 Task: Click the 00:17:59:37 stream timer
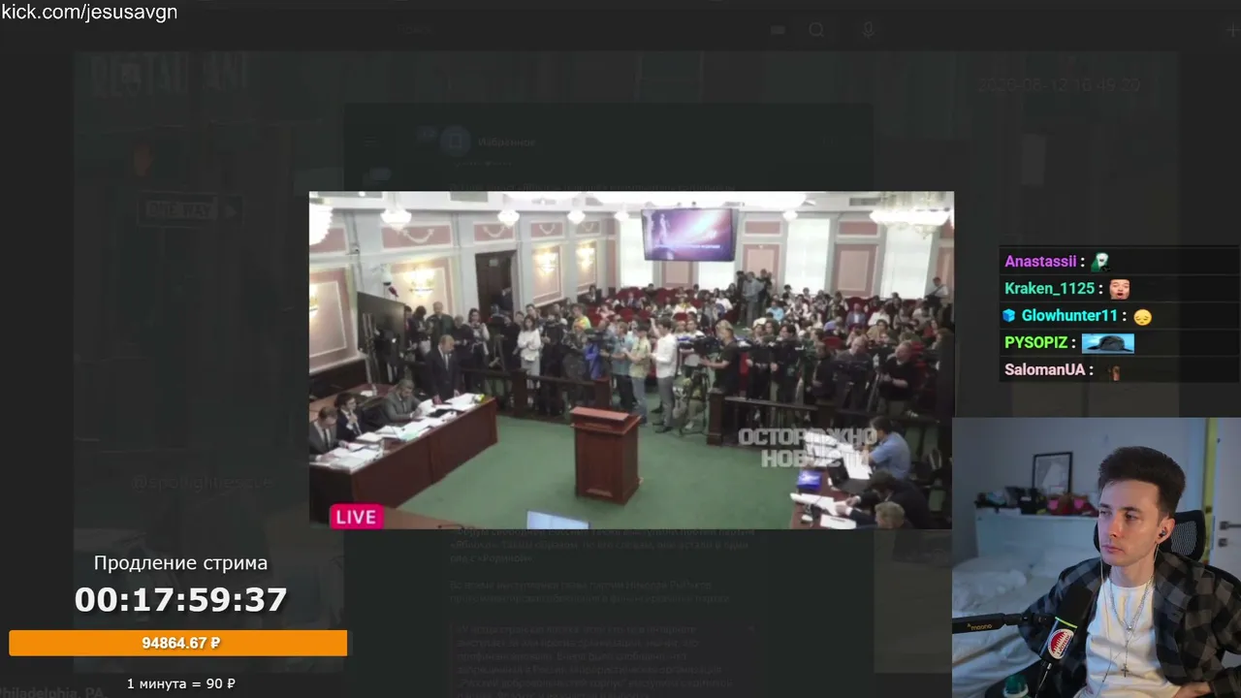click(181, 600)
